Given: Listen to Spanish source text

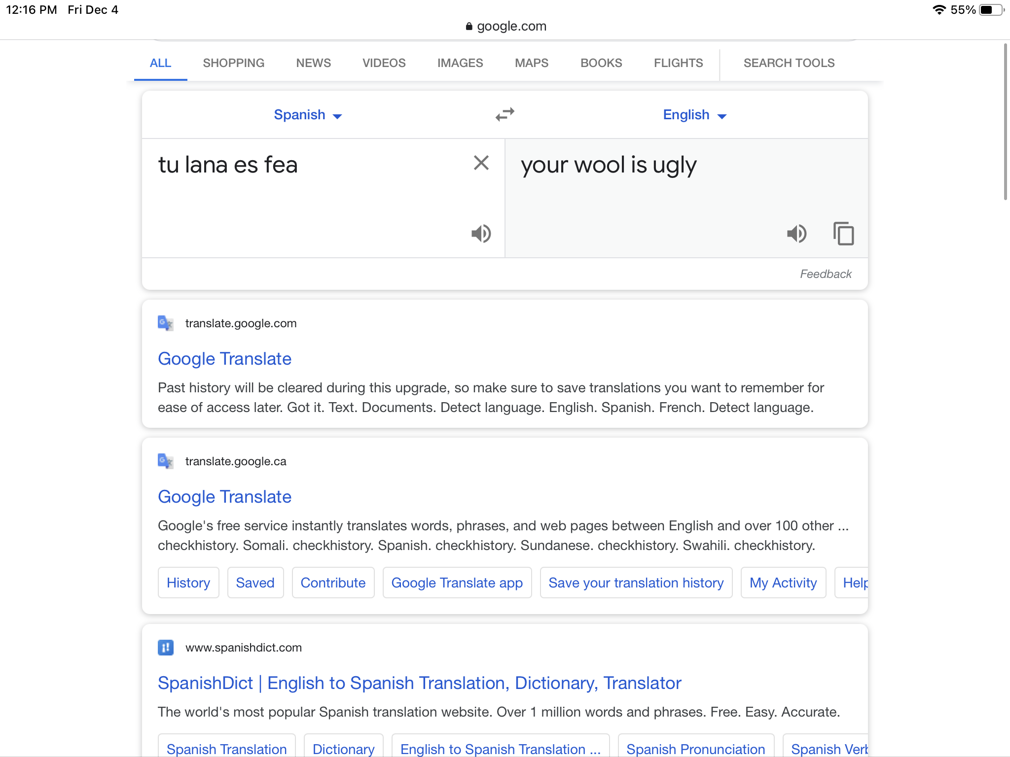Looking at the screenshot, I should pos(481,233).
